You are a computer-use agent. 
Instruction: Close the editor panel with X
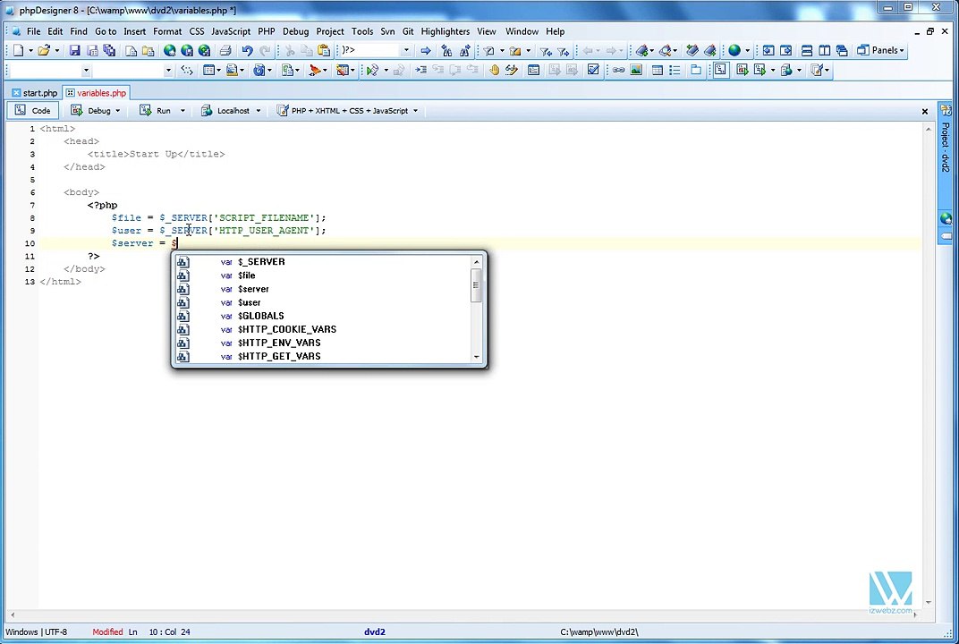pos(925,111)
